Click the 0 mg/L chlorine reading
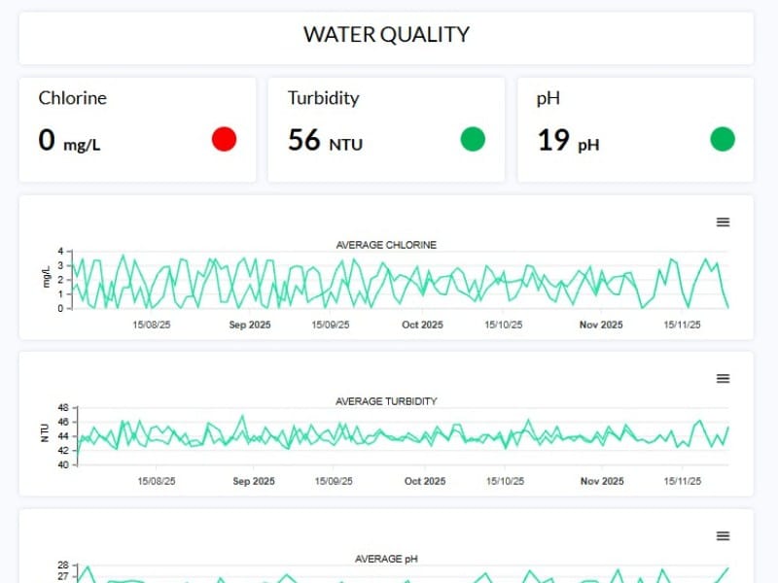The width and height of the screenshot is (778, 583). (x=69, y=142)
